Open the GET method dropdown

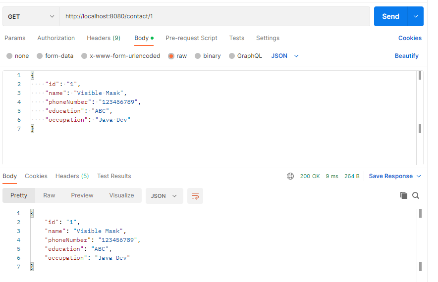31,16
